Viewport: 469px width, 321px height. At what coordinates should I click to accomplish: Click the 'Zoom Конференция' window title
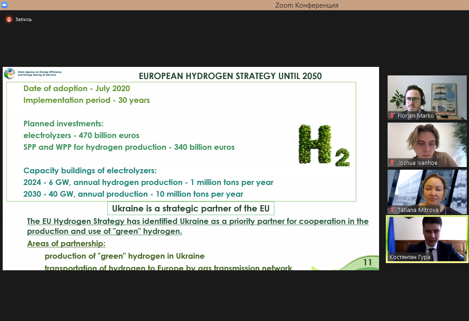click(x=307, y=5)
